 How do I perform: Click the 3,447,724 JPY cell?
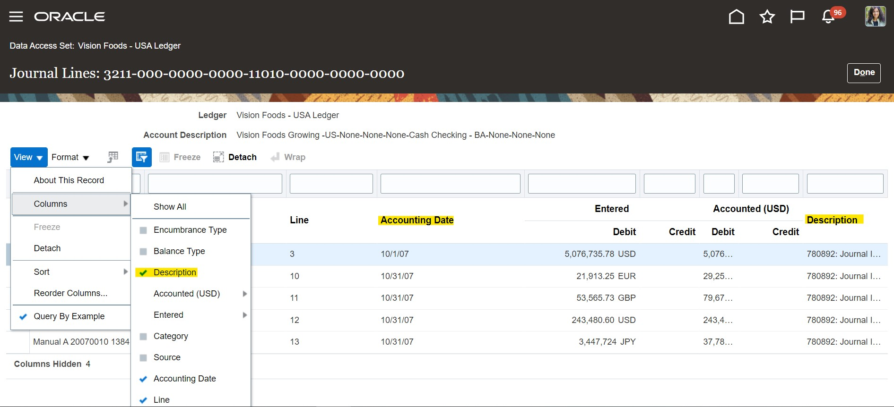pyautogui.click(x=607, y=342)
